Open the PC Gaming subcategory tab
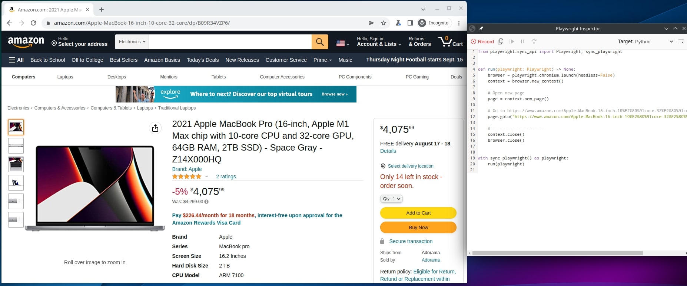Viewport: 687px width, 286px height. (417, 77)
